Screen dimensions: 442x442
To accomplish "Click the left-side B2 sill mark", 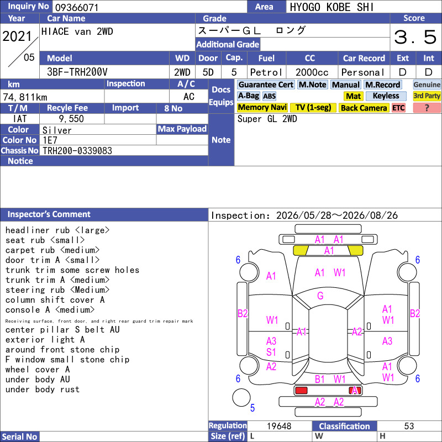I will 243,313.
